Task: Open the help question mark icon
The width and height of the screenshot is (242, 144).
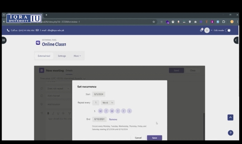Action: [x=231, y=133]
